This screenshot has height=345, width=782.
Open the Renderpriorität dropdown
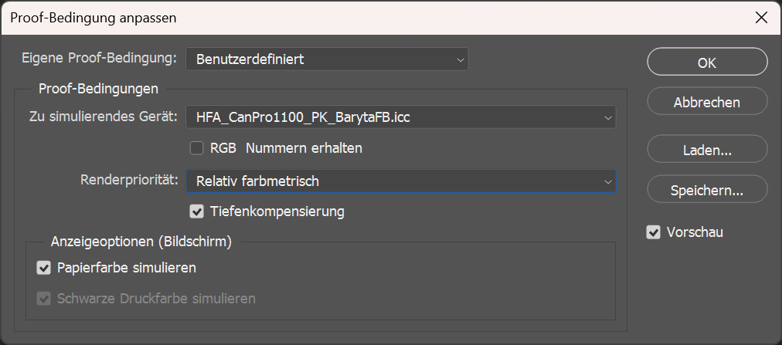coord(399,181)
